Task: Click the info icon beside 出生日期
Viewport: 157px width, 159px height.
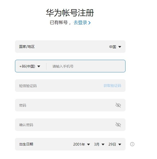Action: [x=132, y=144]
